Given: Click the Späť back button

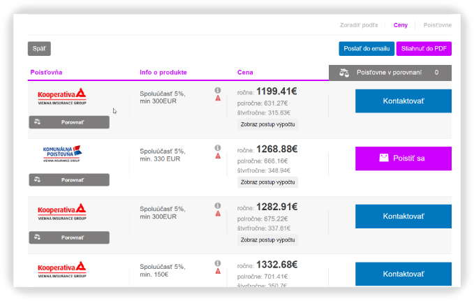Looking at the screenshot, I should pyautogui.click(x=39, y=49).
